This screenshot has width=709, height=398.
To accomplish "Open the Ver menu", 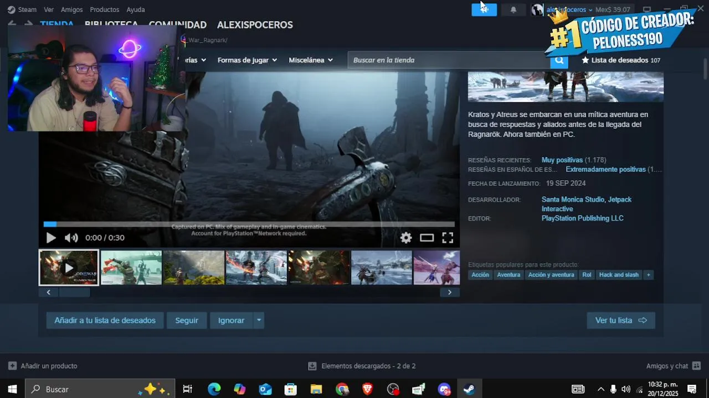I will pyautogui.click(x=49, y=9).
